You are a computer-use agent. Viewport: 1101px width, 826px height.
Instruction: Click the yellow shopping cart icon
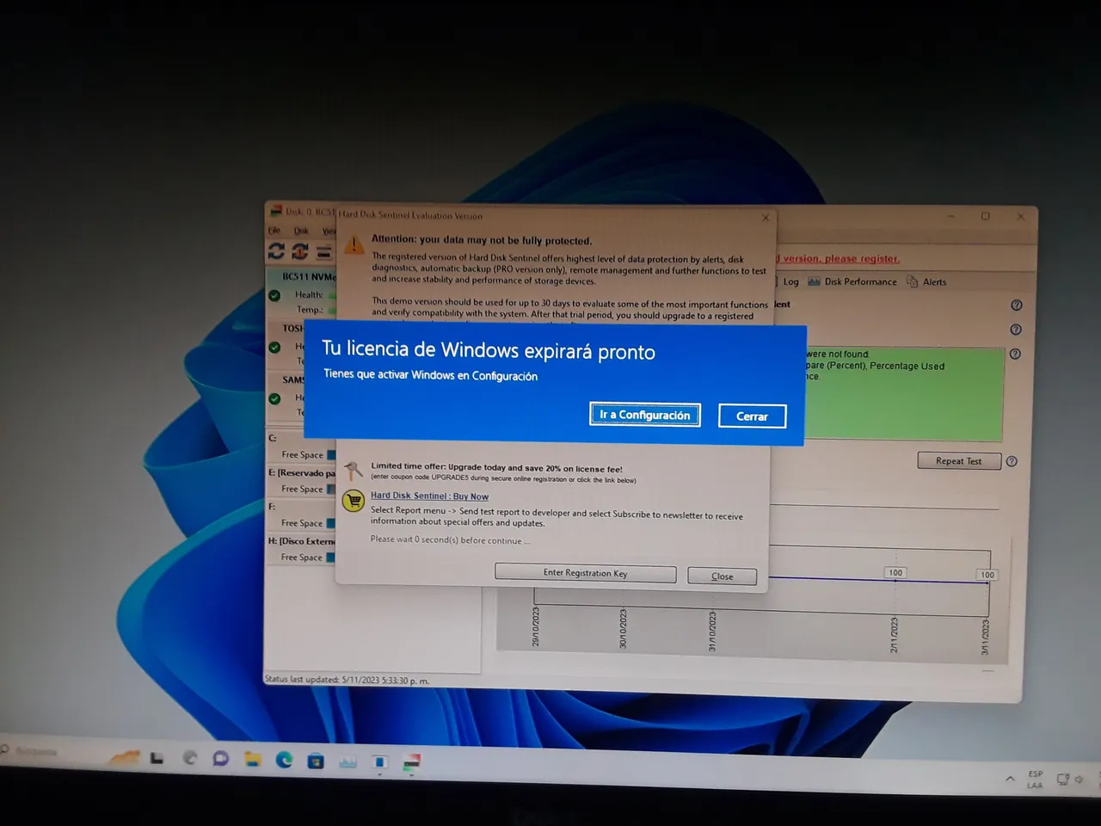pos(354,501)
